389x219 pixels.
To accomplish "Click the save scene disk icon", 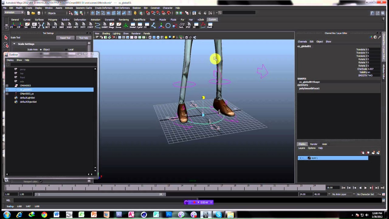I will tap(39, 13).
